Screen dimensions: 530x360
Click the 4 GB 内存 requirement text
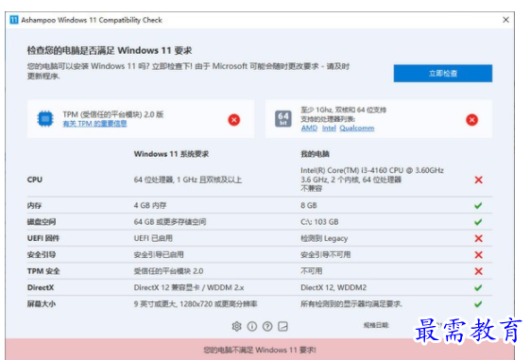[x=150, y=206]
